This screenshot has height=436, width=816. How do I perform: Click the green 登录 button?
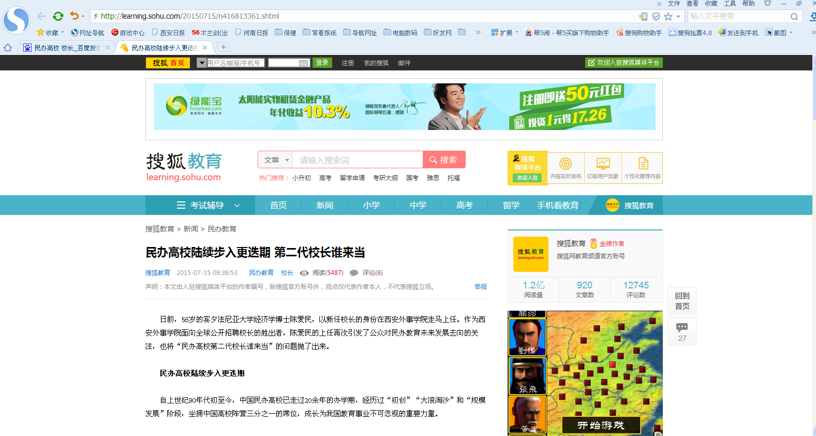[322, 63]
